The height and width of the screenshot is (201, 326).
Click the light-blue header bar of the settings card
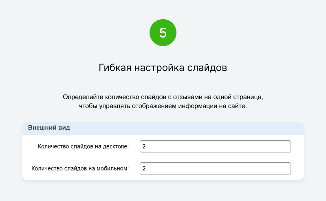163,128
